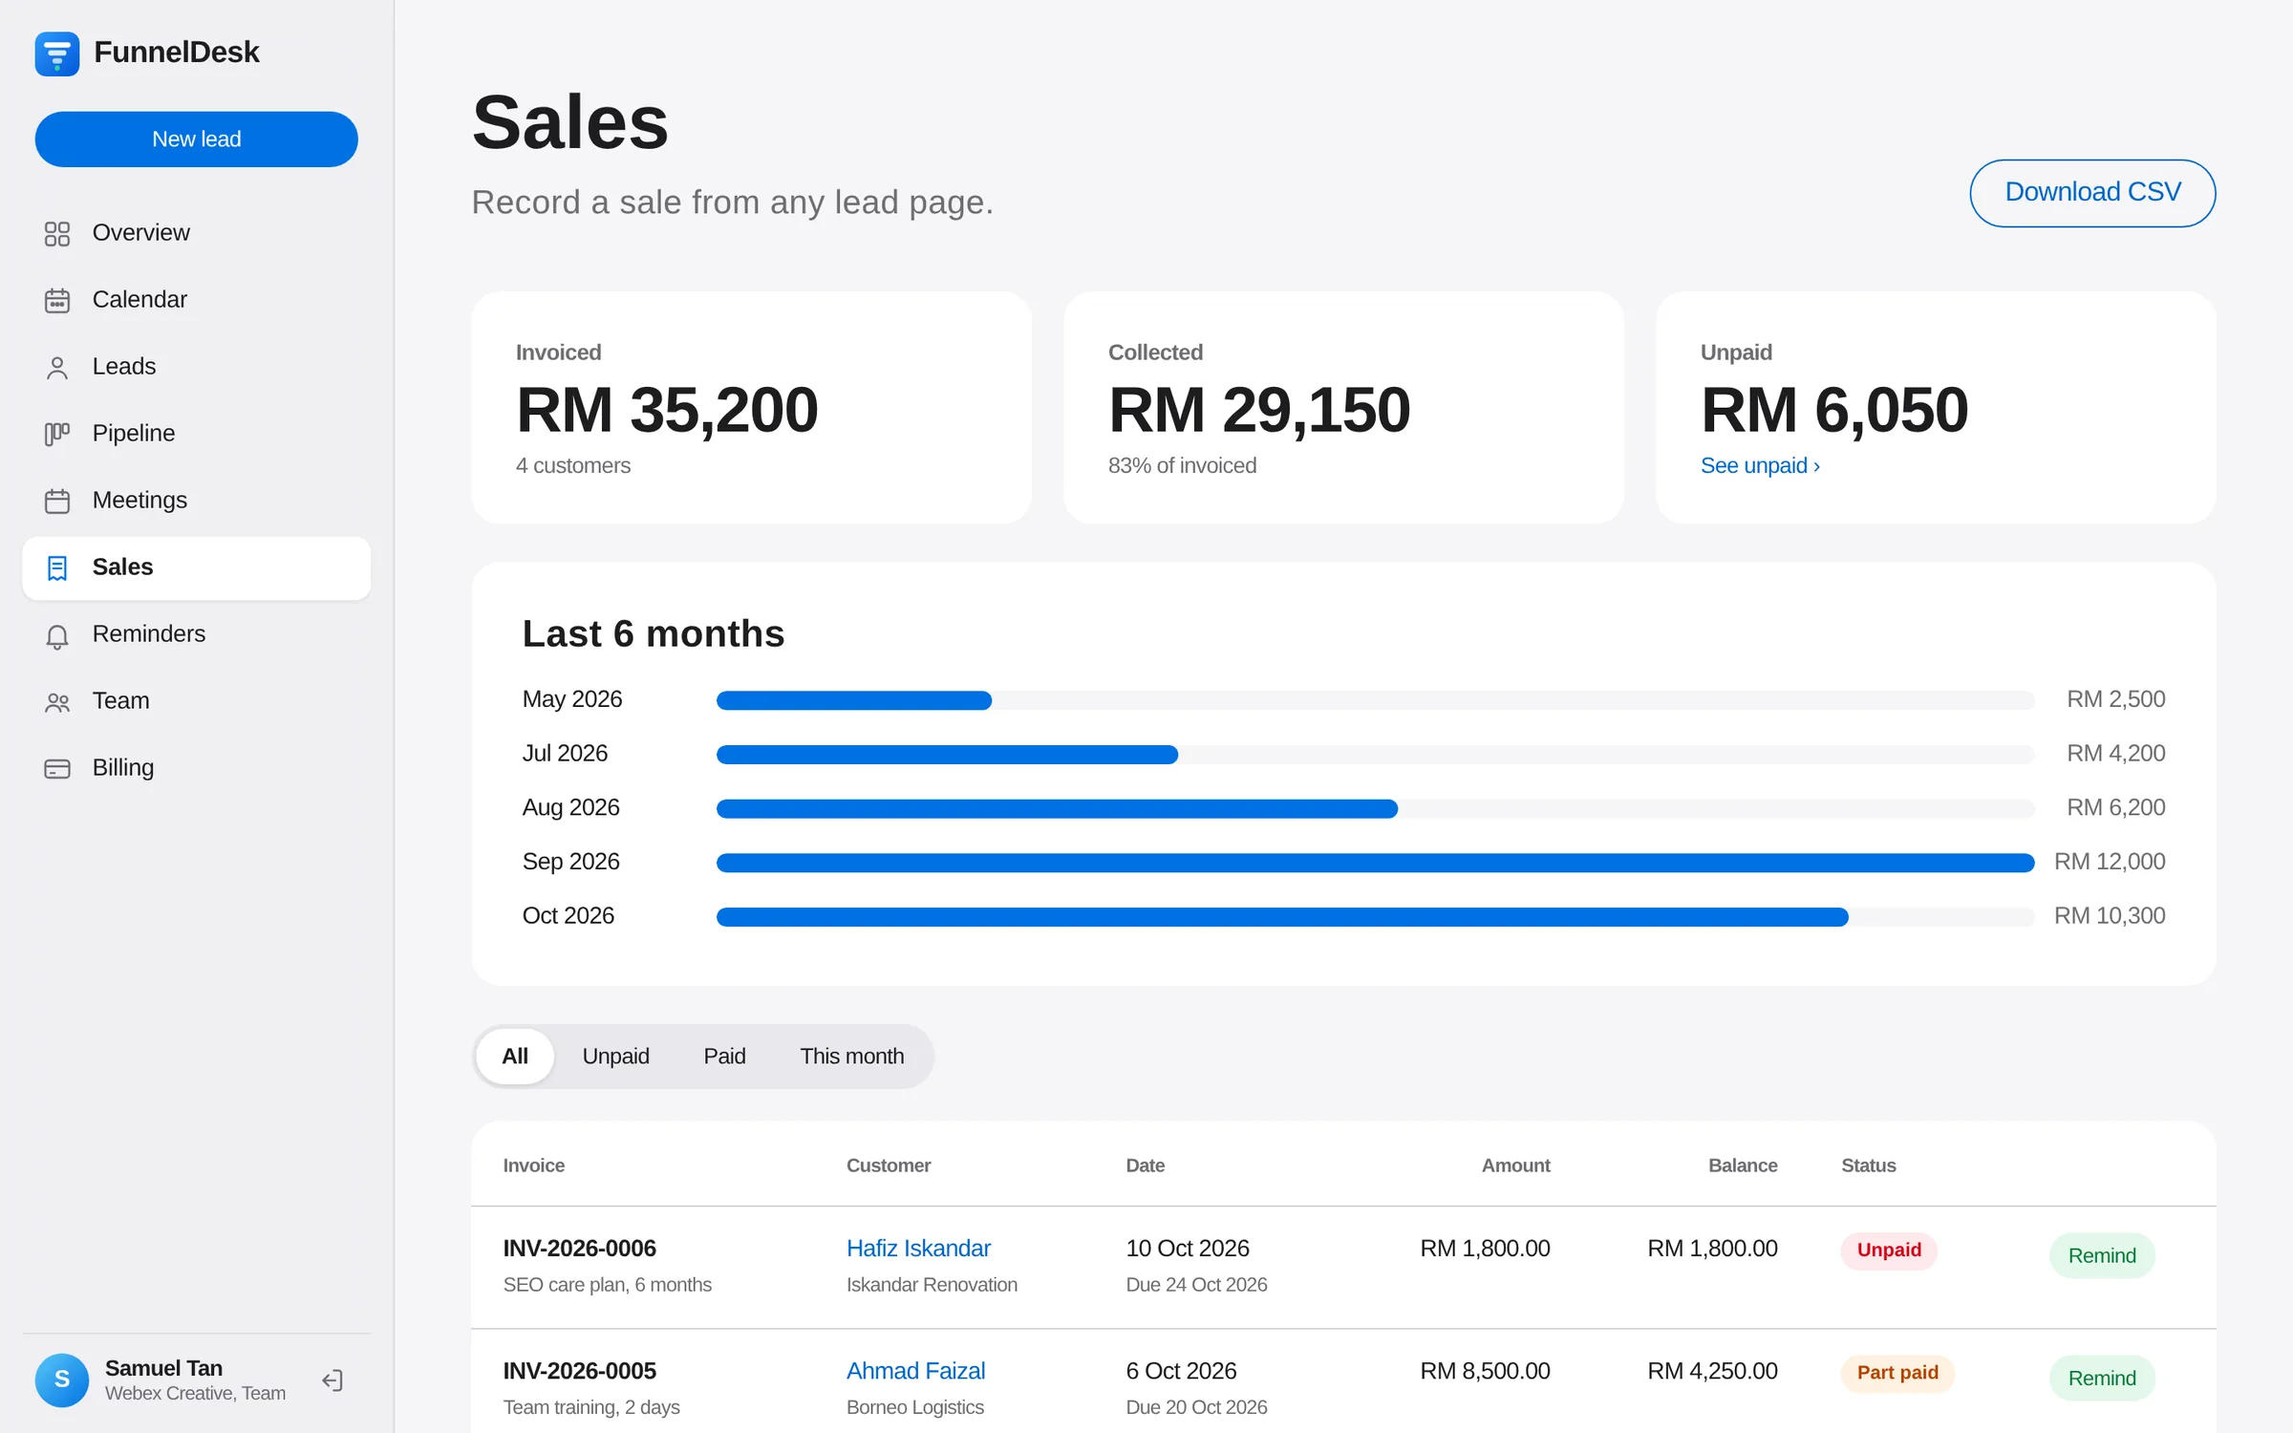Open the Calendar menu item
Image resolution: width=2293 pixels, height=1433 pixels.
point(197,300)
